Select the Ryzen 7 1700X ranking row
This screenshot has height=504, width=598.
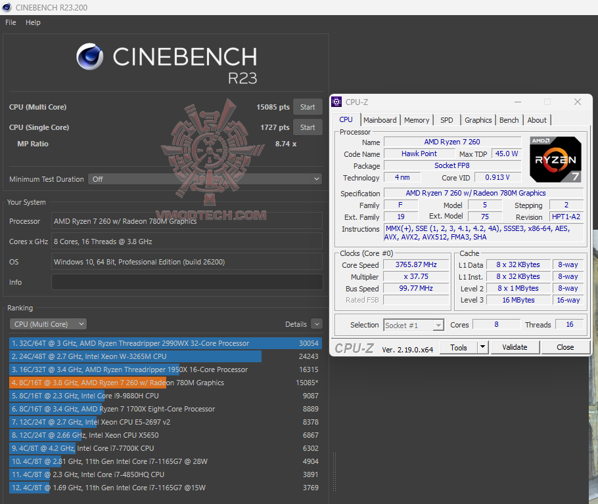coord(166,409)
